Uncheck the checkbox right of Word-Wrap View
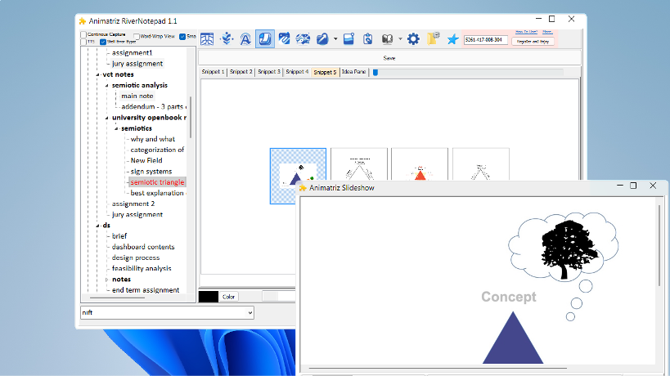The image size is (670, 376). pos(182,37)
